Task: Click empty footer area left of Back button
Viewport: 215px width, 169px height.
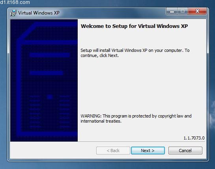Action: 53,151
